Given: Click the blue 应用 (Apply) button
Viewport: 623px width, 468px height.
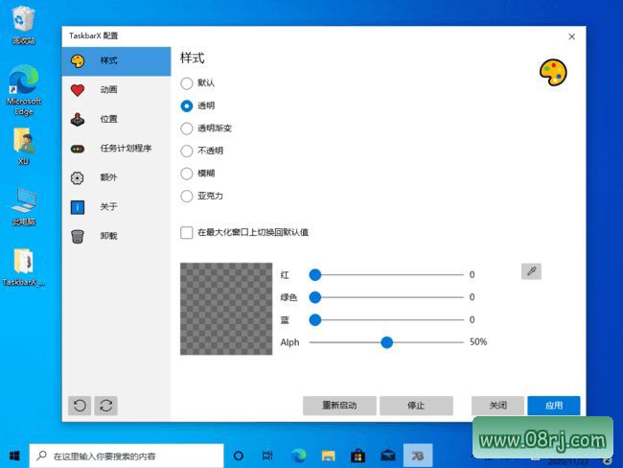Looking at the screenshot, I should point(553,406).
